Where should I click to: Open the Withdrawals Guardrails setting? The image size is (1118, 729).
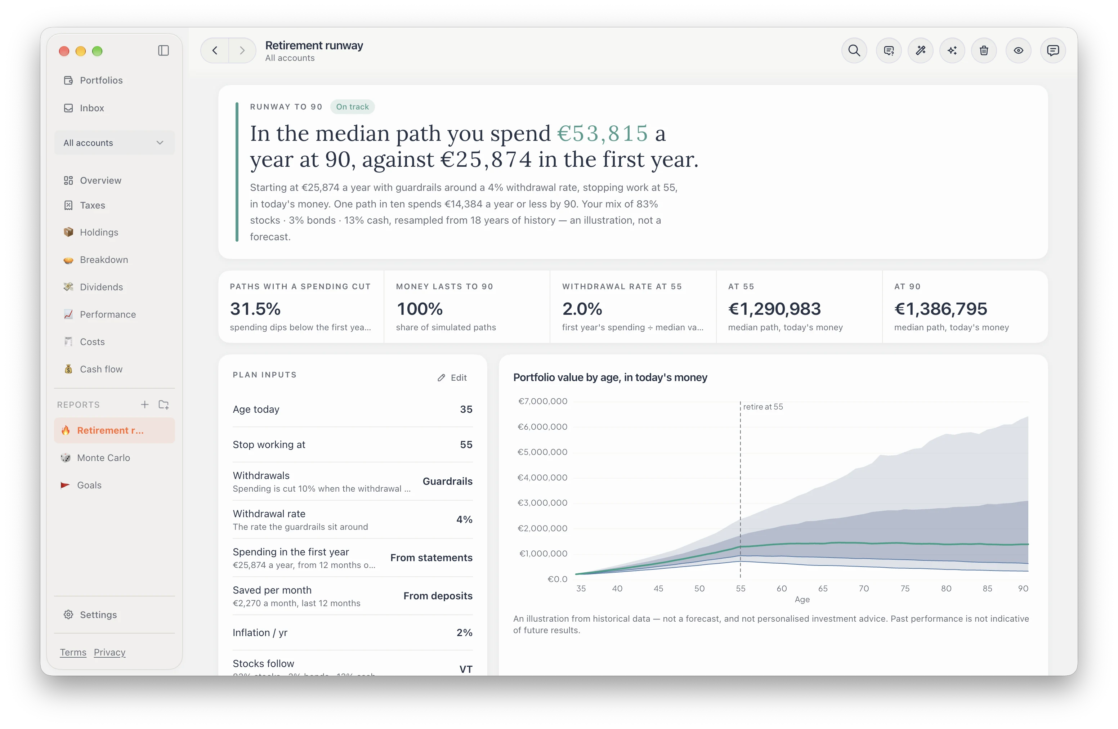[x=352, y=482]
